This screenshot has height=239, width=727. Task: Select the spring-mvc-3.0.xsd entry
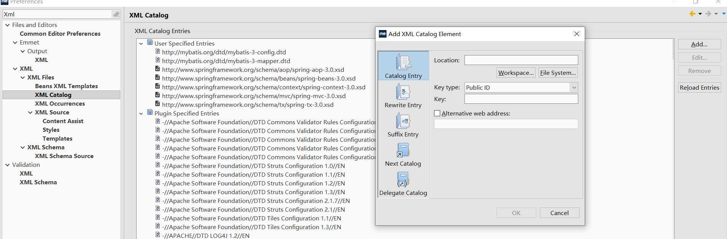tap(254, 96)
